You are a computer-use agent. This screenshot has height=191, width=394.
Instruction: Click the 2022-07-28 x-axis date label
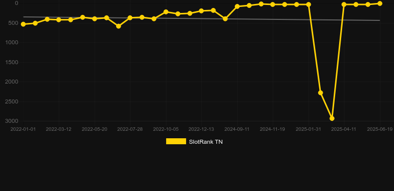(130, 129)
